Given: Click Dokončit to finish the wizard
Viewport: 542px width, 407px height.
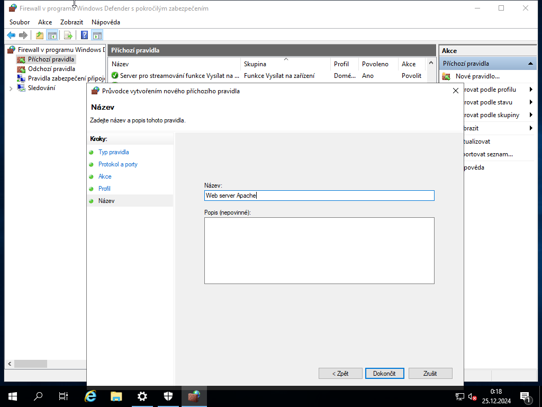Looking at the screenshot, I should click(x=384, y=373).
